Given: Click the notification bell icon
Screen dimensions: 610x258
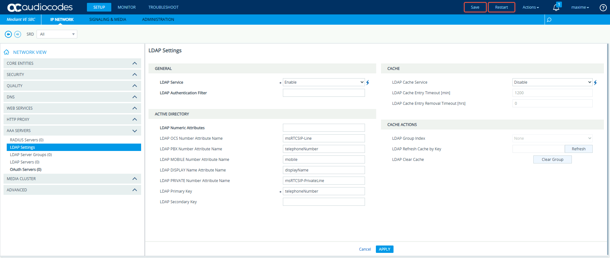Looking at the screenshot, I should (x=556, y=7).
